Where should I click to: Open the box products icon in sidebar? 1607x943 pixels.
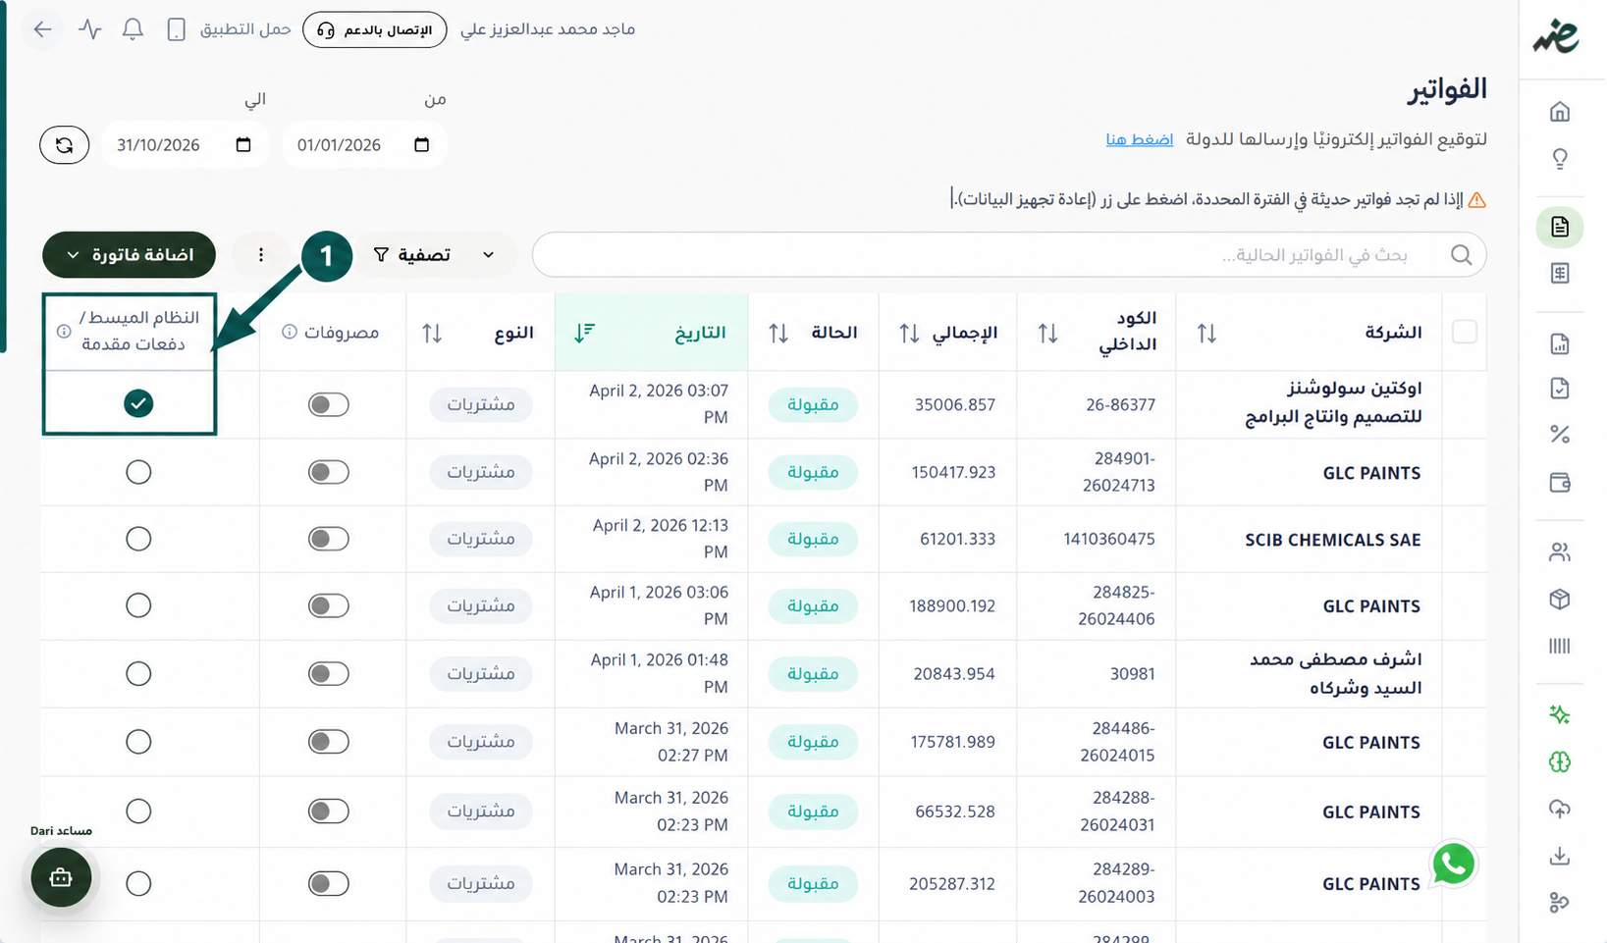point(1559,600)
